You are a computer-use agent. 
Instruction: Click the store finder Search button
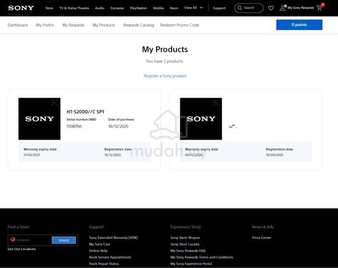pos(64,240)
